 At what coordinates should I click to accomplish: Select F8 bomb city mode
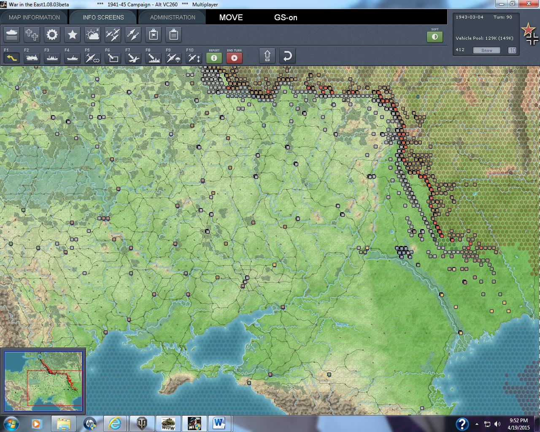[x=153, y=58]
